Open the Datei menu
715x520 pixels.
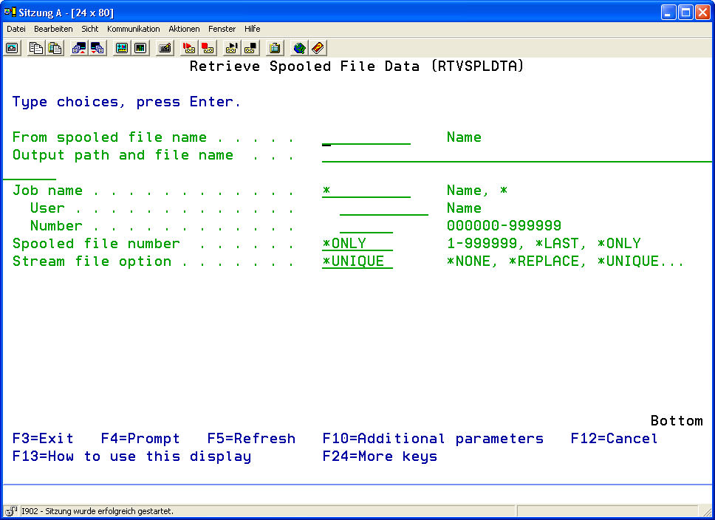click(x=16, y=29)
